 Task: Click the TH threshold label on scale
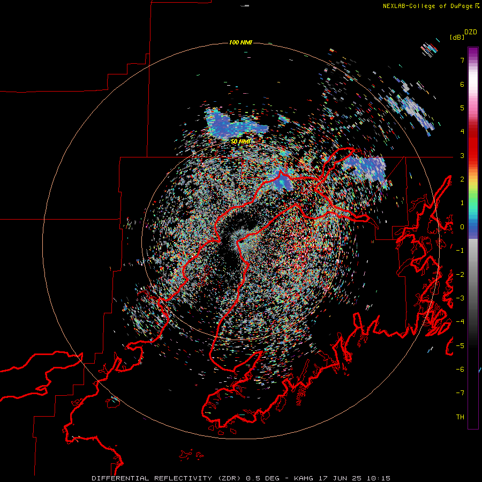[x=460, y=417]
